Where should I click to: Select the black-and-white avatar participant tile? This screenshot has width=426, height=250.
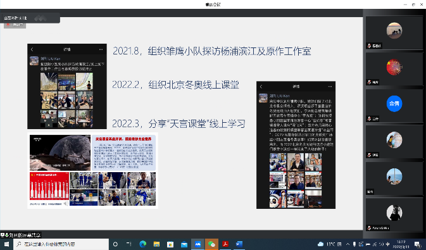(394, 215)
